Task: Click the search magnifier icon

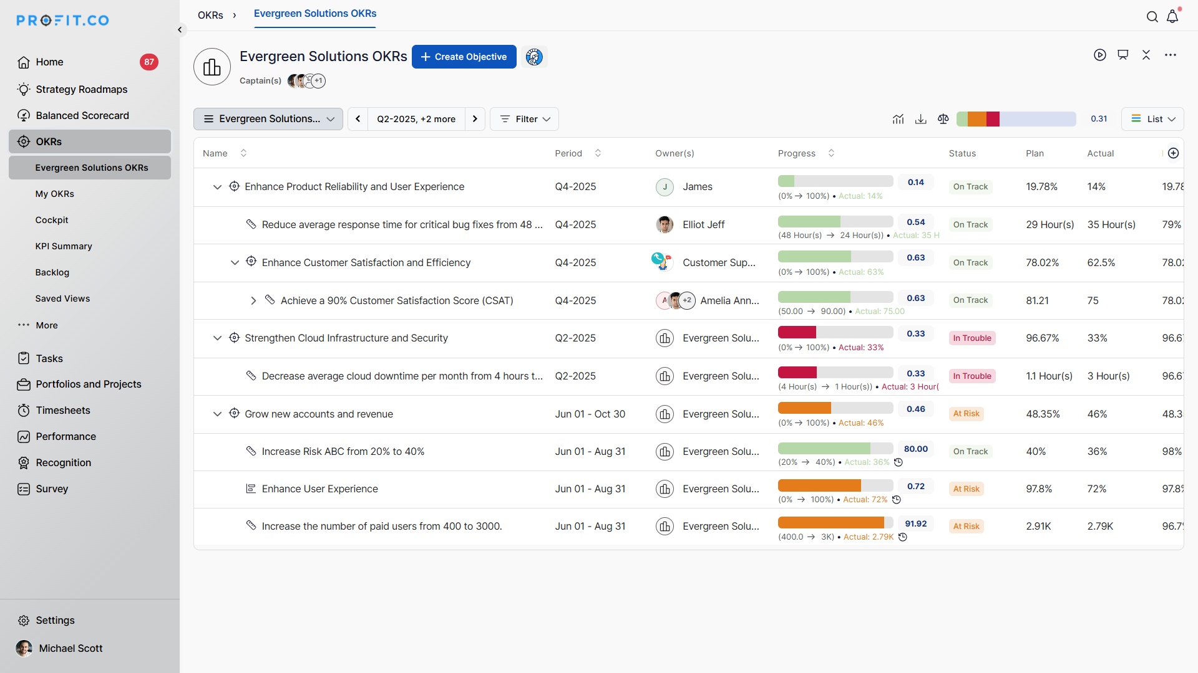Action: pyautogui.click(x=1152, y=17)
